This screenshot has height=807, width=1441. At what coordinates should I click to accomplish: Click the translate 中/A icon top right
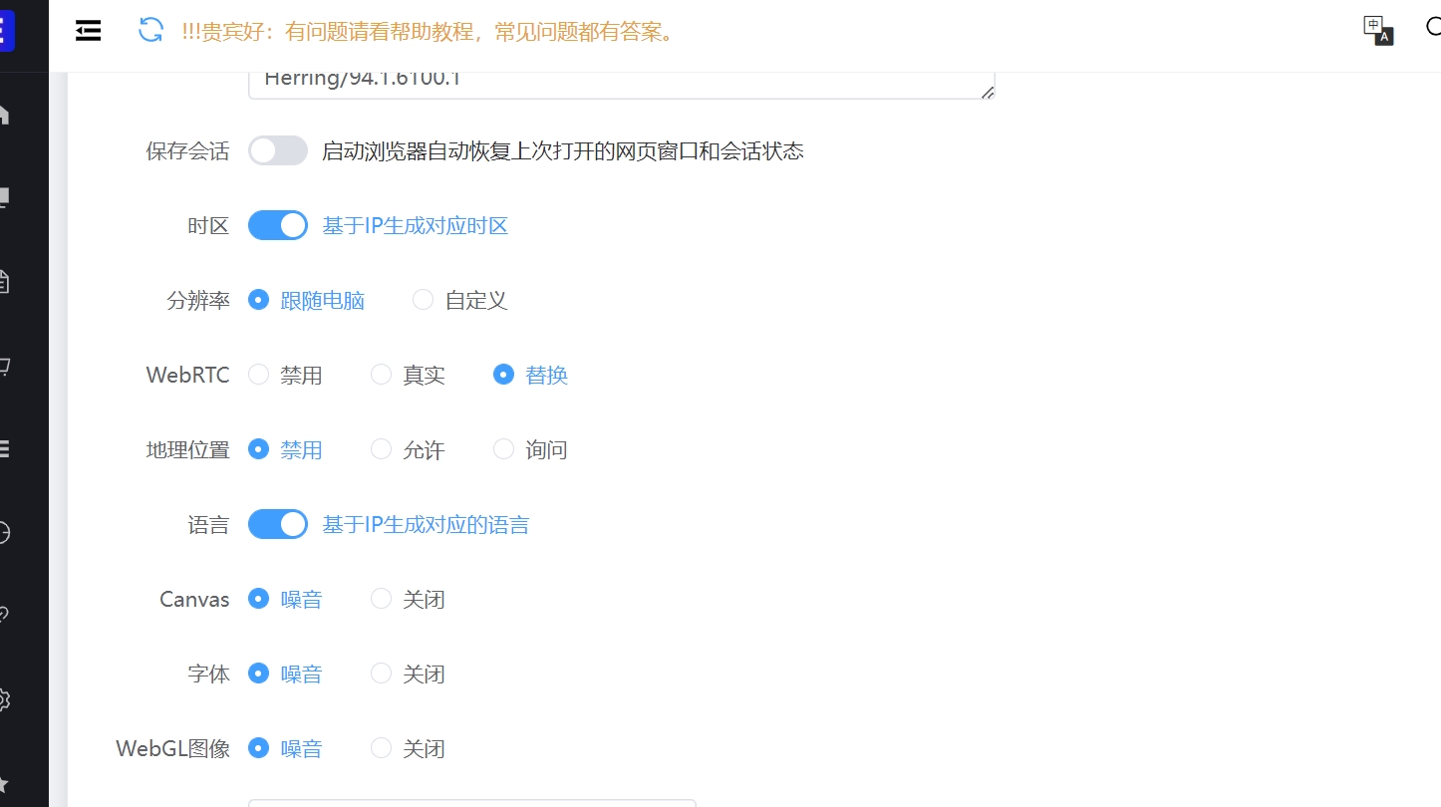click(x=1376, y=31)
